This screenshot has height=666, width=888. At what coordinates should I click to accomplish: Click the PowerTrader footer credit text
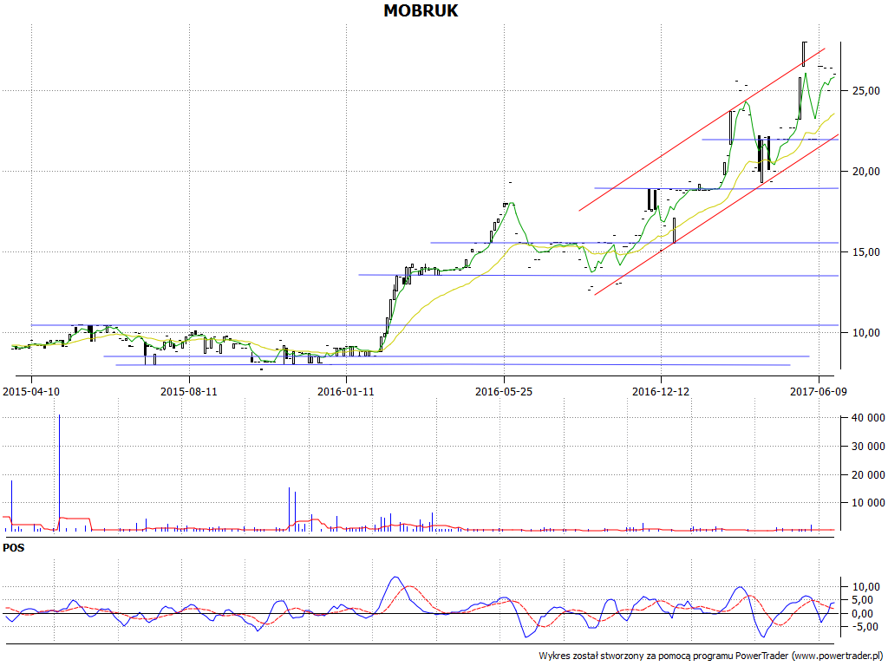[x=711, y=656]
